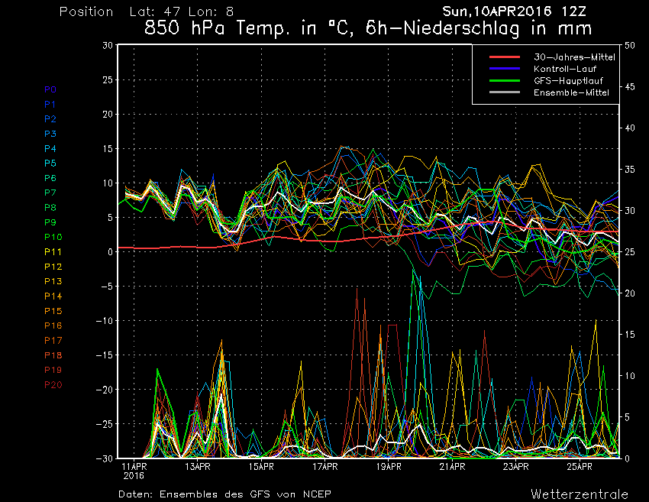Viewport: 649px width, 502px height.
Task: Click the Daten: Ensembles des GFS credit
Action: tap(224, 494)
